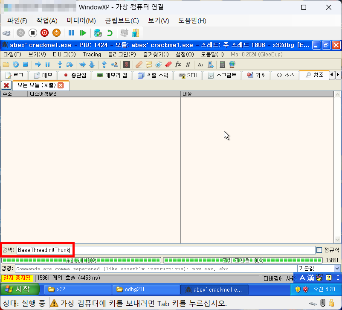Click the red X button left of the reference tabs
The height and width of the screenshot is (310, 342).
pyautogui.click(x=6, y=85)
